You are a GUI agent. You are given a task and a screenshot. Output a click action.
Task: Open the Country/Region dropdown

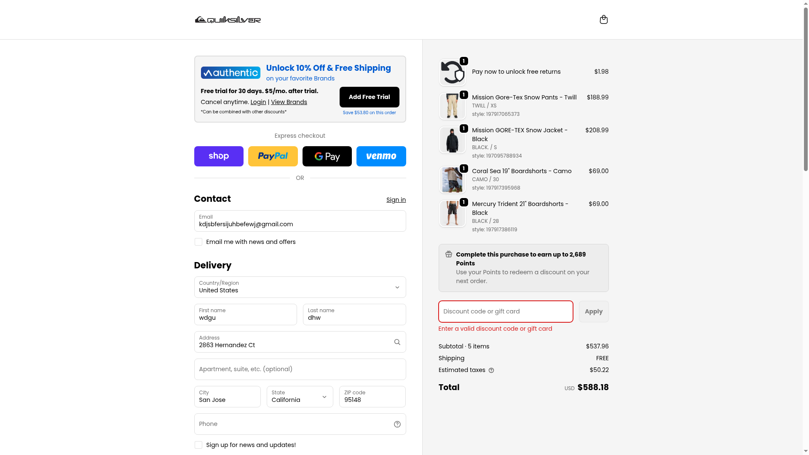tap(300, 287)
